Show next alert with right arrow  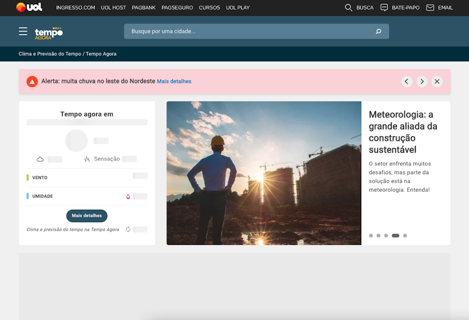pyautogui.click(x=422, y=81)
